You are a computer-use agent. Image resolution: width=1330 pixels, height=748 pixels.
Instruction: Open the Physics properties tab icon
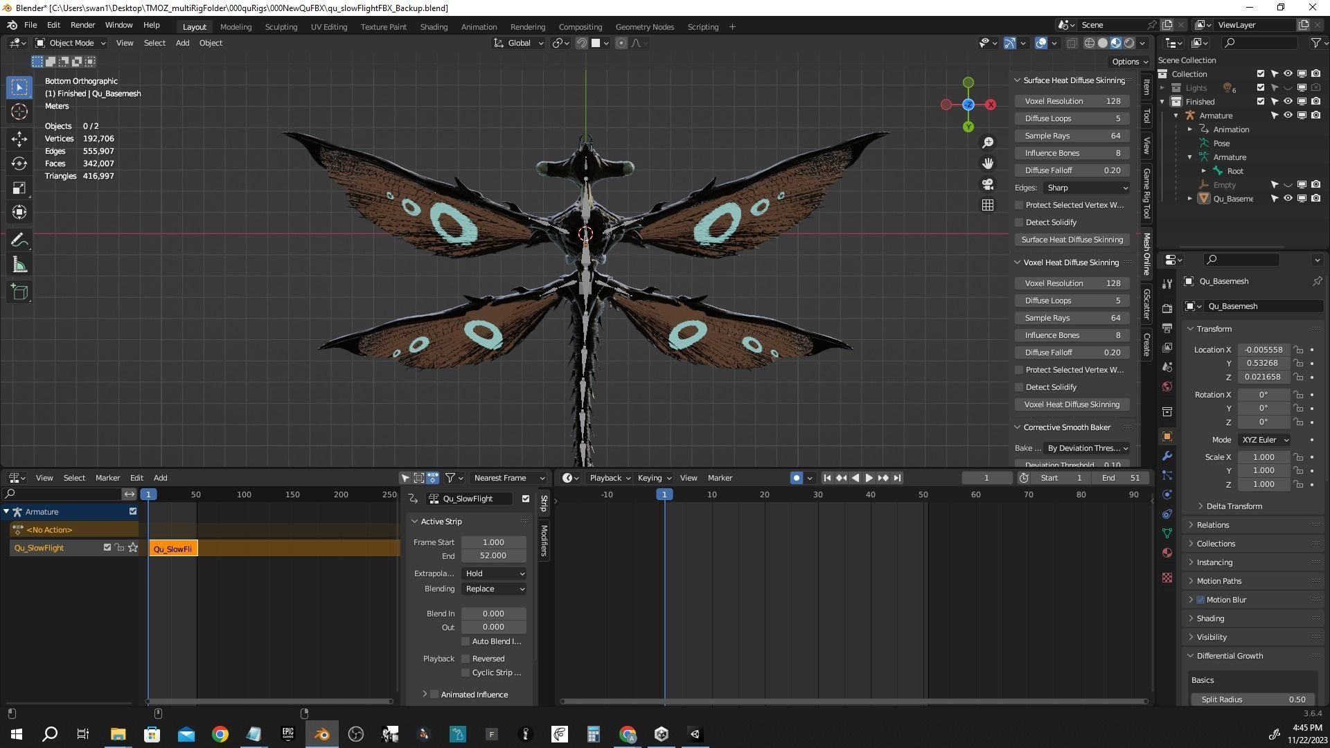click(x=1167, y=495)
